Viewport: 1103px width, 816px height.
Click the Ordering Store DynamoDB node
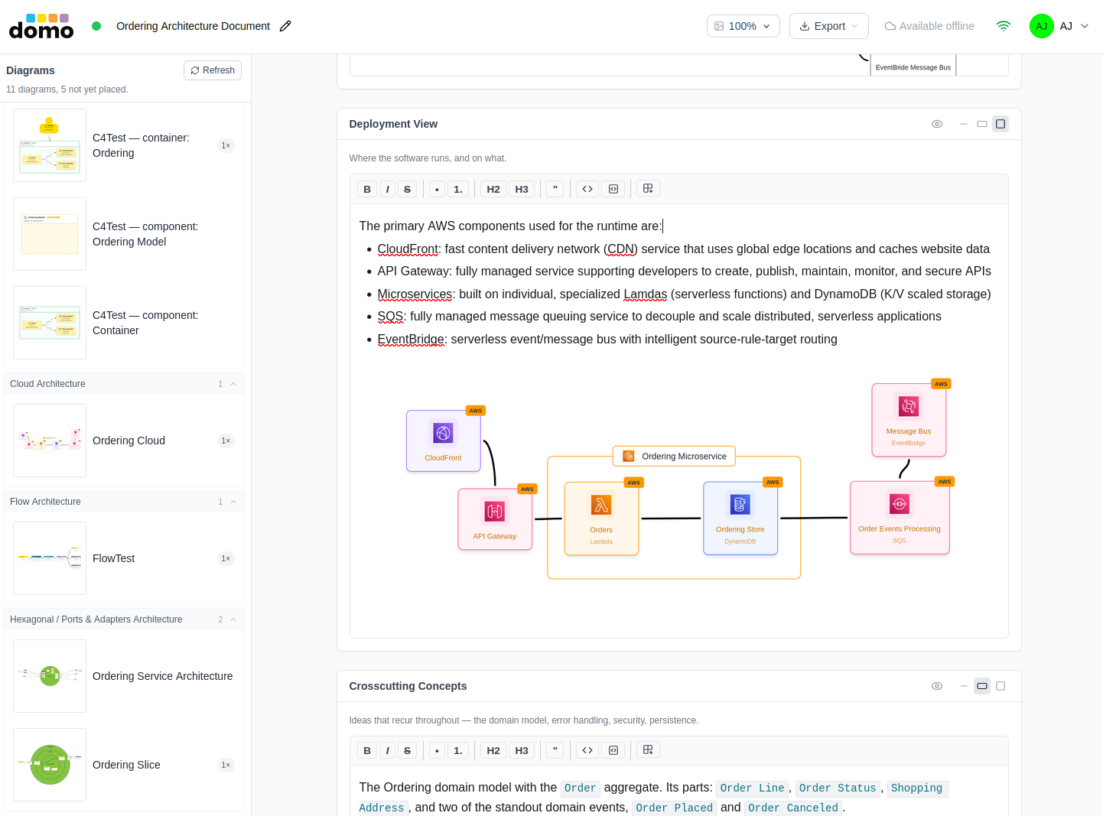coord(740,518)
